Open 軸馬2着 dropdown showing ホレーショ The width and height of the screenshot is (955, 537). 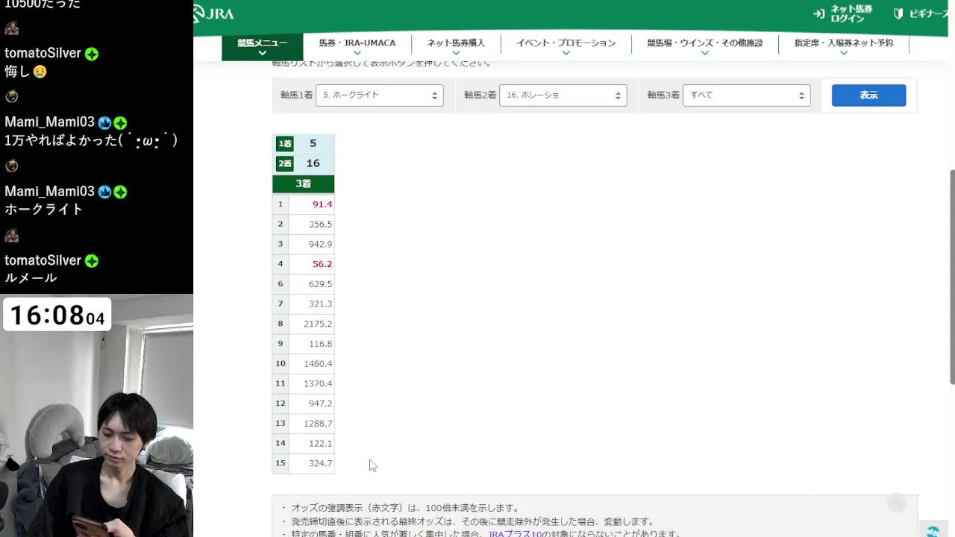[563, 95]
